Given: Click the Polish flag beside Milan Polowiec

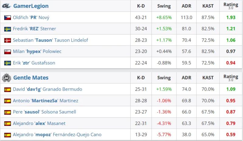Looking at the screenshot, I should pos(8,52).
